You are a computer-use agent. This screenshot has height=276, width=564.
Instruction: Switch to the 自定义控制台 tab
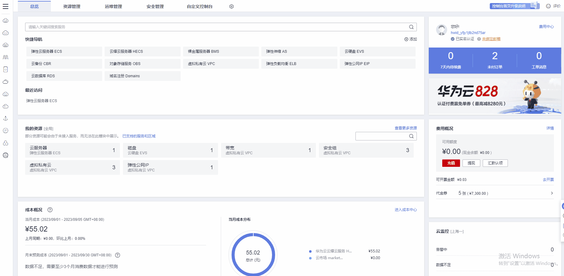(200, 6)
